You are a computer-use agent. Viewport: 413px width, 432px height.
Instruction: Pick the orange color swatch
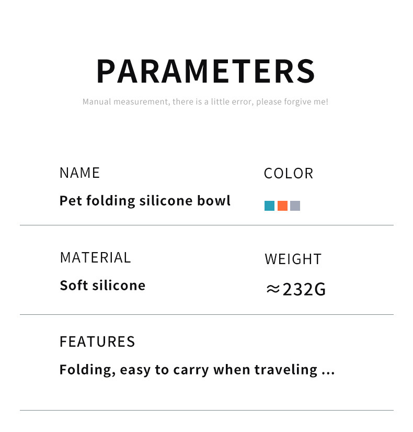[282, 206]
